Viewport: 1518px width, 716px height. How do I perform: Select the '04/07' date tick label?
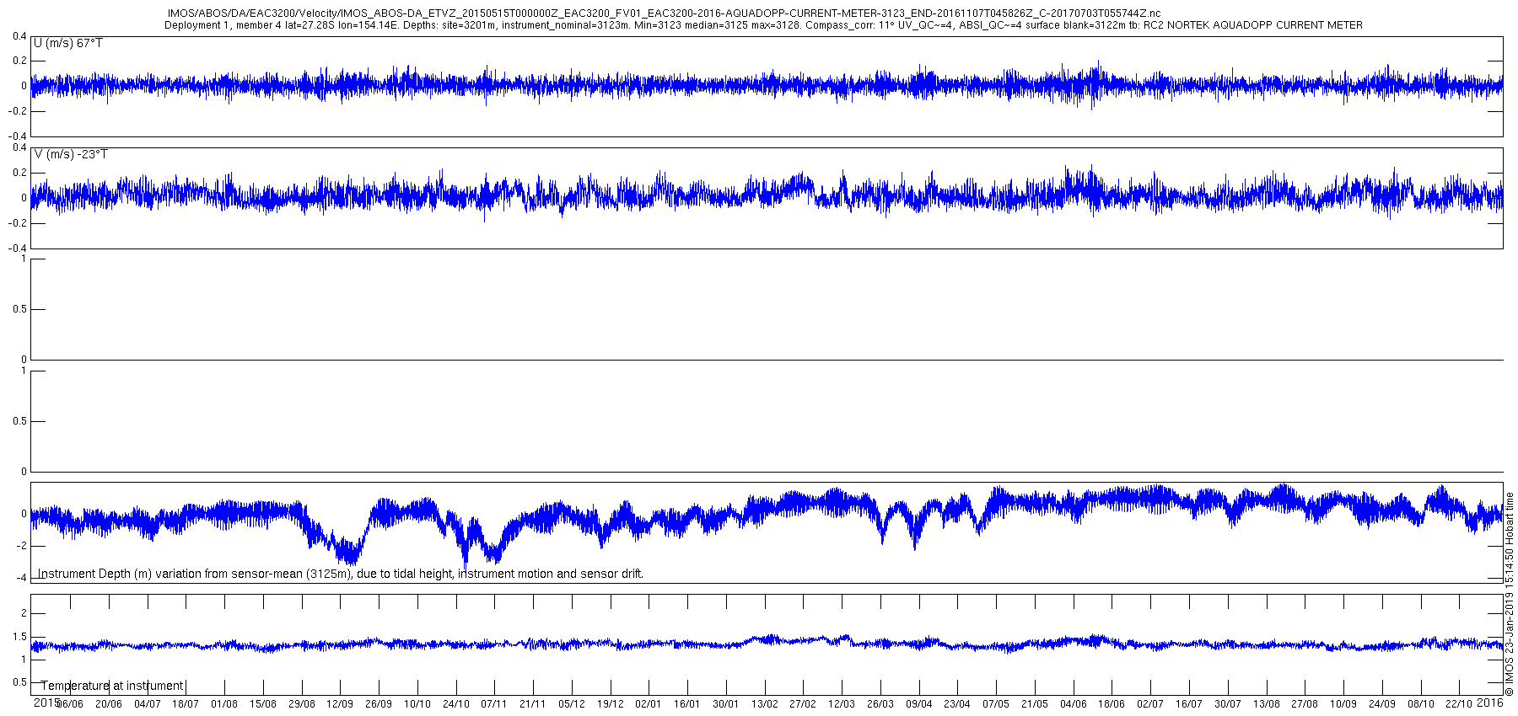[x=148, y=704]
